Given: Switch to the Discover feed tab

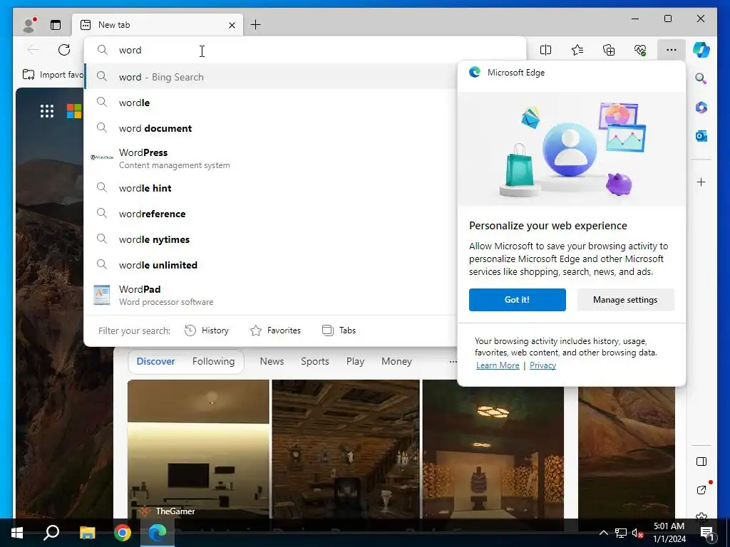Looking at the screenshot, I should coord(155,361).
